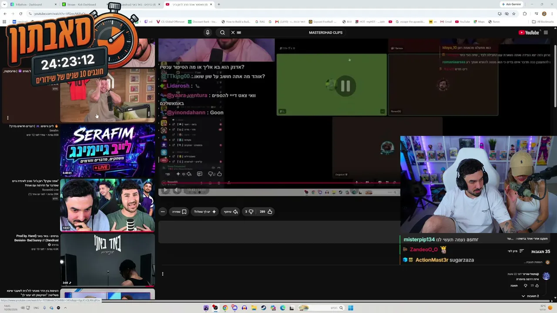Screen dimensions: 557x313
Task: Pause the video using the center overlay button
Action: click(345, 86)
